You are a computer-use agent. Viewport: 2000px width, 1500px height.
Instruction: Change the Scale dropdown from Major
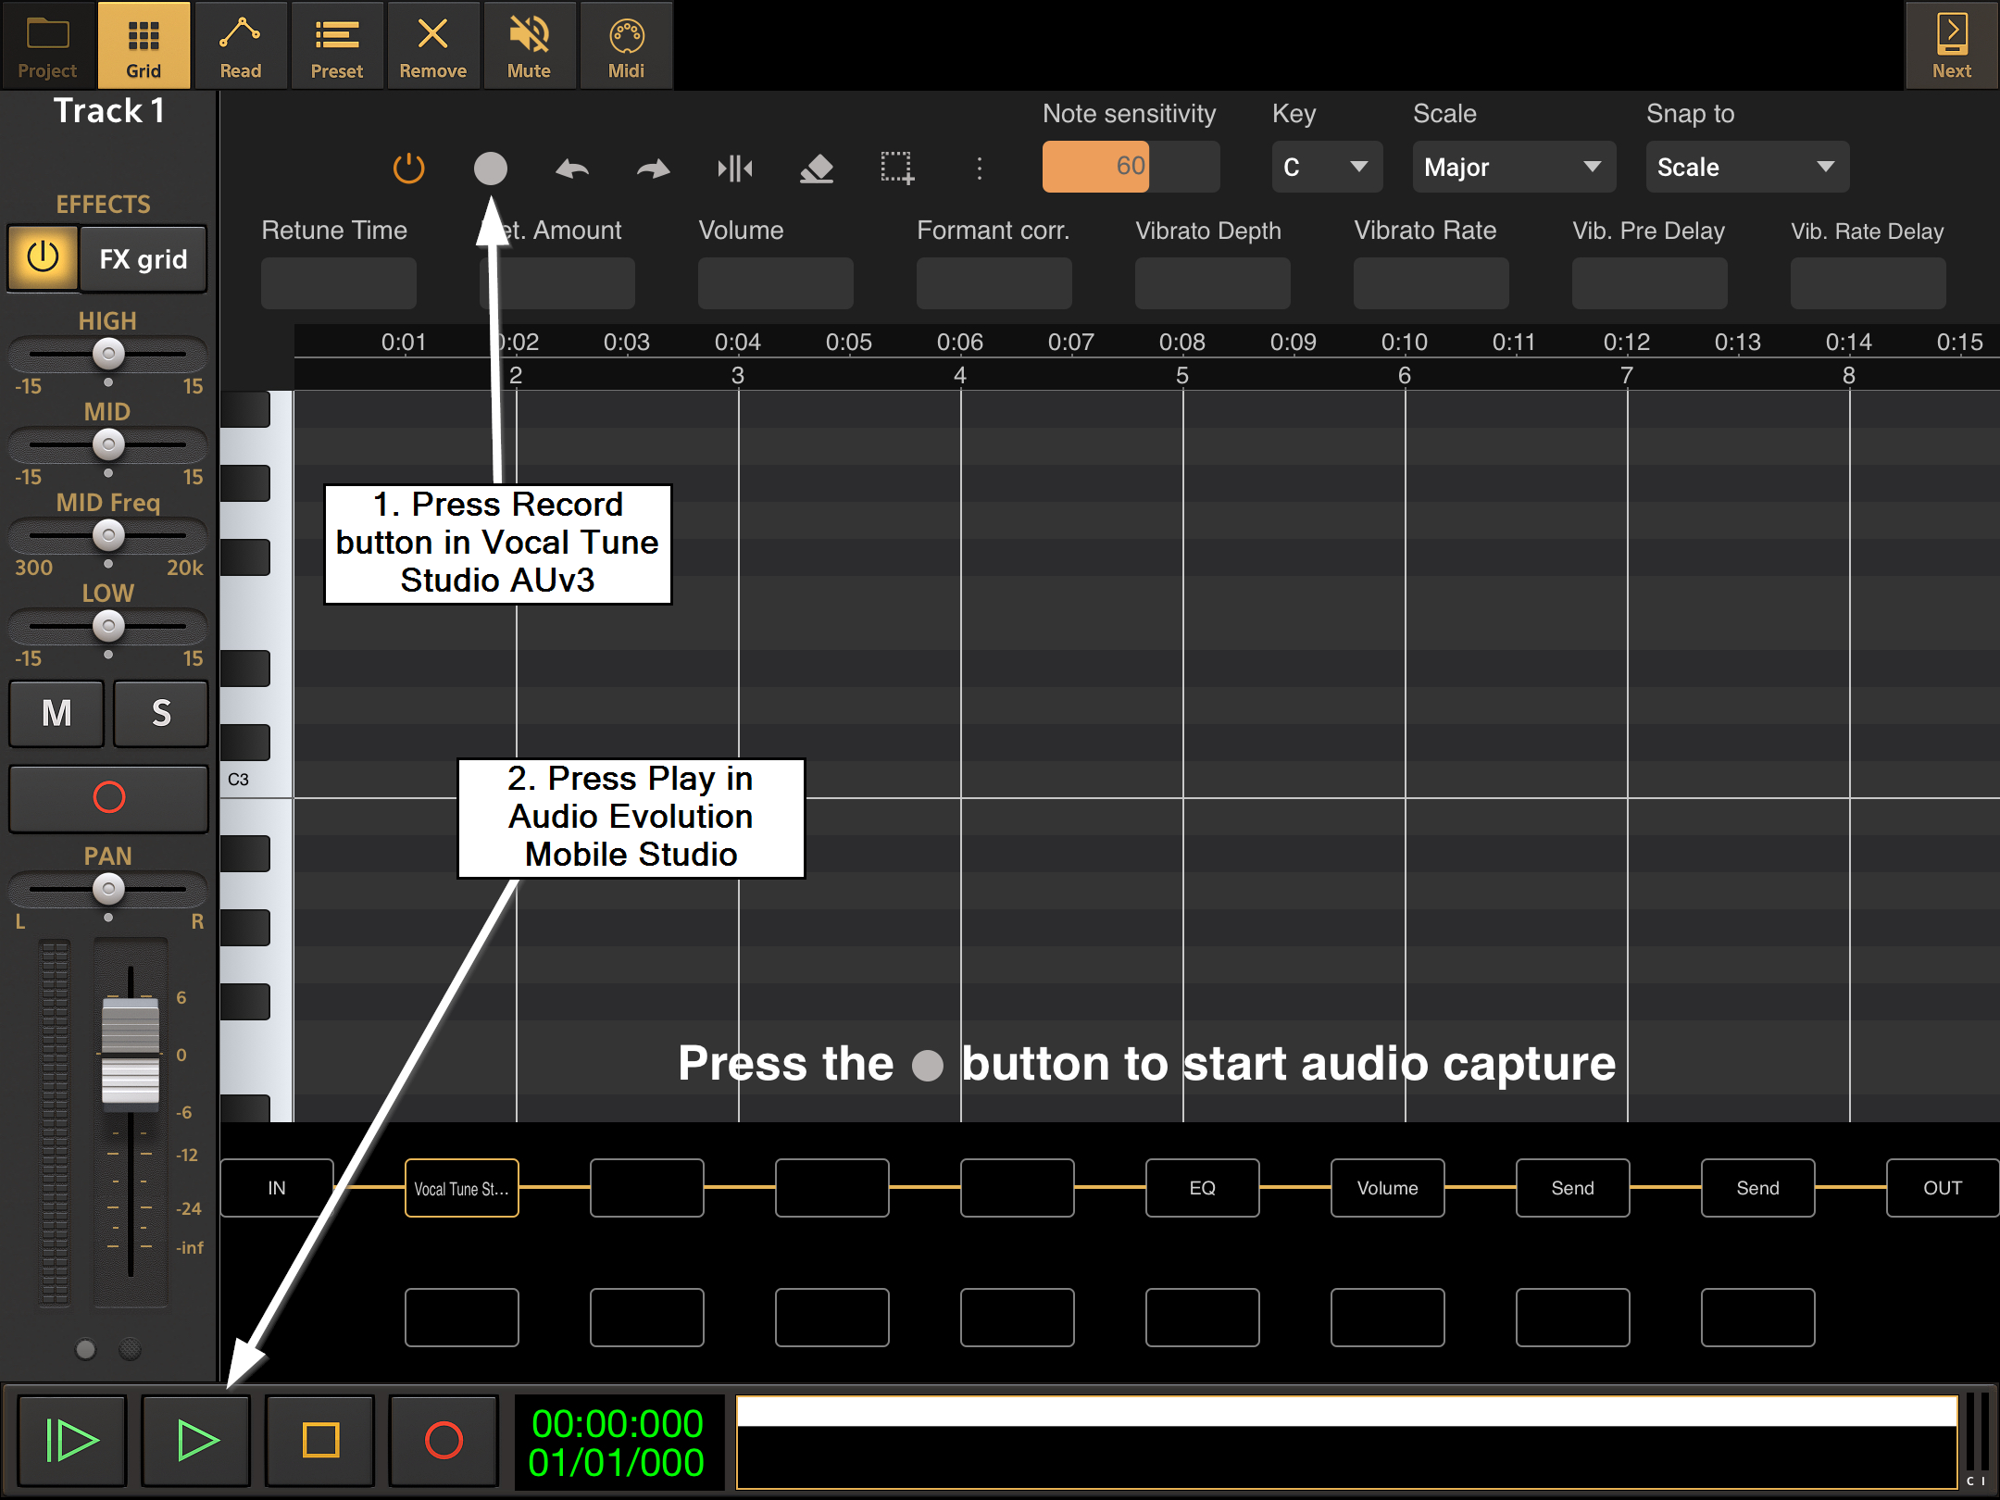tap(1513, 167)
